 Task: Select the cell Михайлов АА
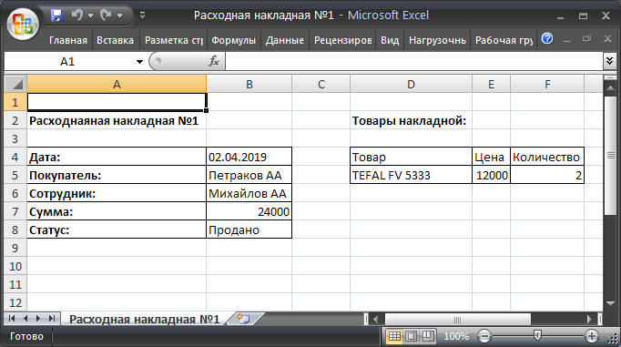pos(249,193)
